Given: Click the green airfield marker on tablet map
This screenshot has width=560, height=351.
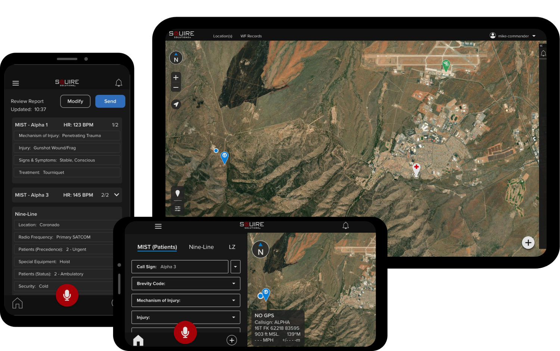Looking at the screenshot, I should click(x=446, y=65).
